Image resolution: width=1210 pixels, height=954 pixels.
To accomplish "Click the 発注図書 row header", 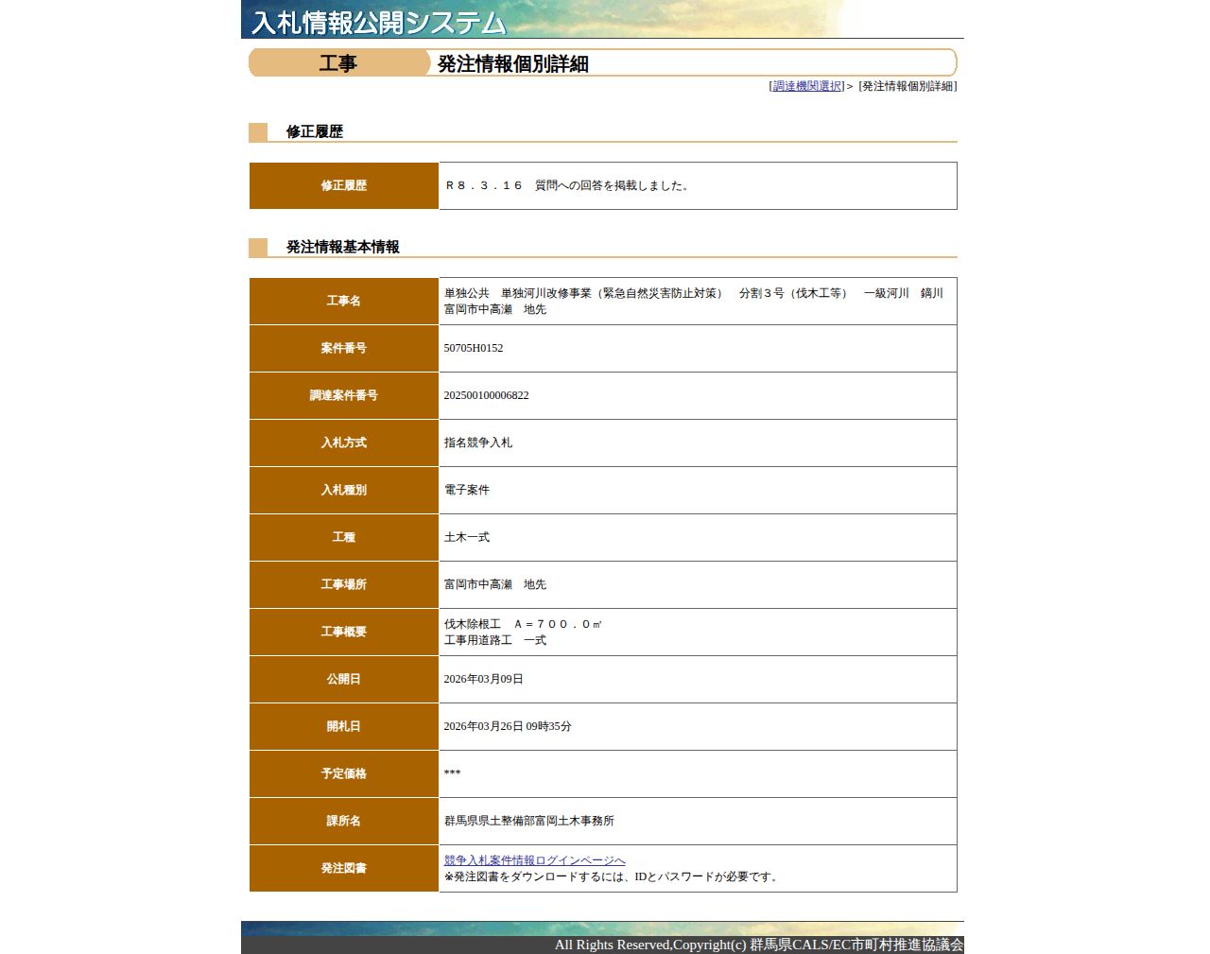I will click(344, 868).
